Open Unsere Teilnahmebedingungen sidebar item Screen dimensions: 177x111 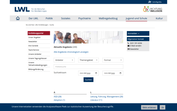point(39,64)
